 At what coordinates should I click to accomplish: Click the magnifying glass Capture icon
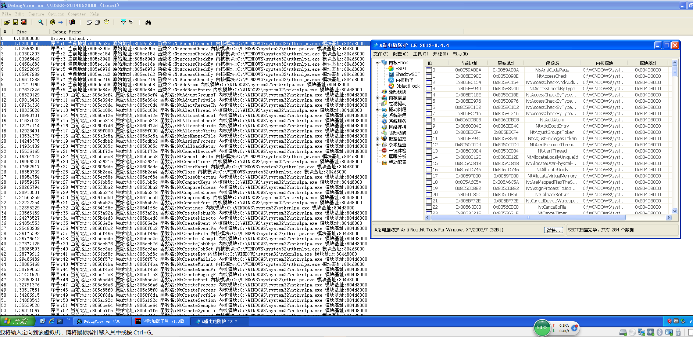point(41,22)
